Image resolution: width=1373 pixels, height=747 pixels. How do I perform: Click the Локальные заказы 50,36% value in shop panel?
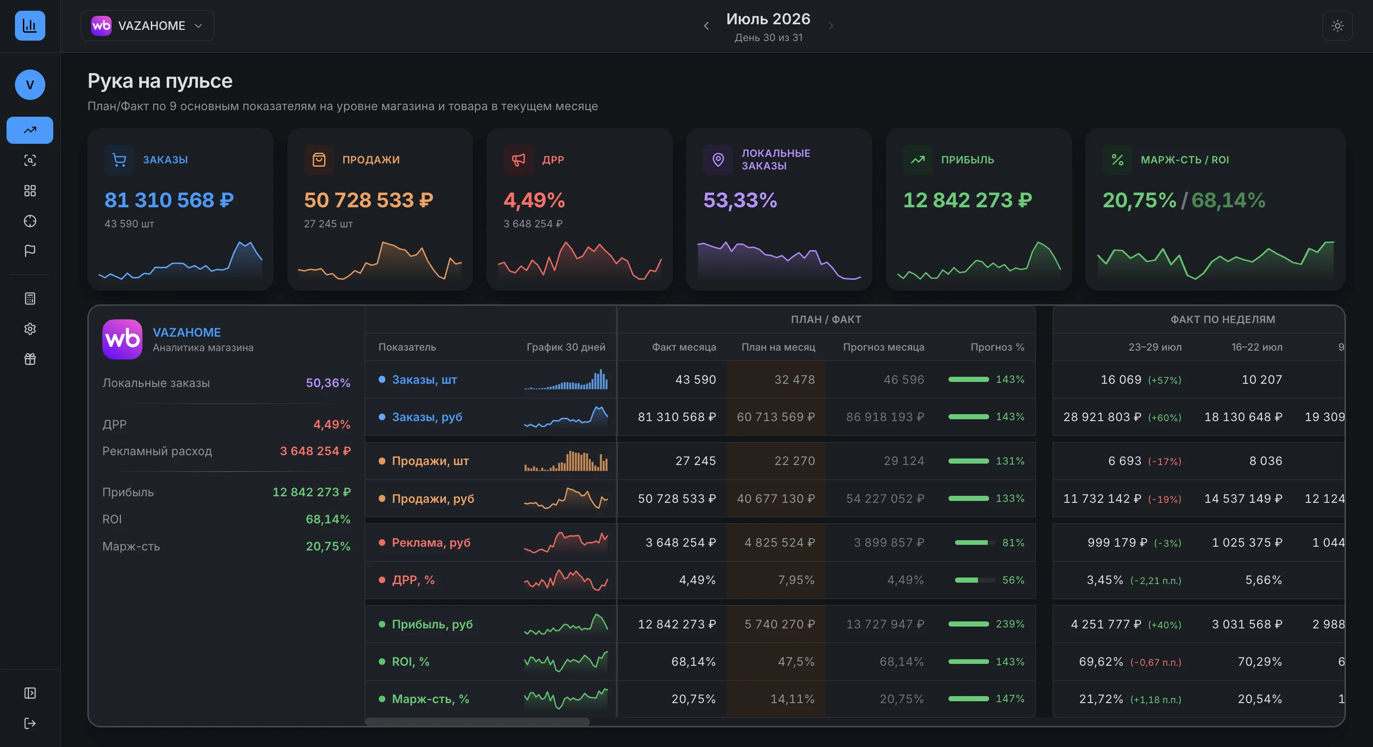(328, 382)
